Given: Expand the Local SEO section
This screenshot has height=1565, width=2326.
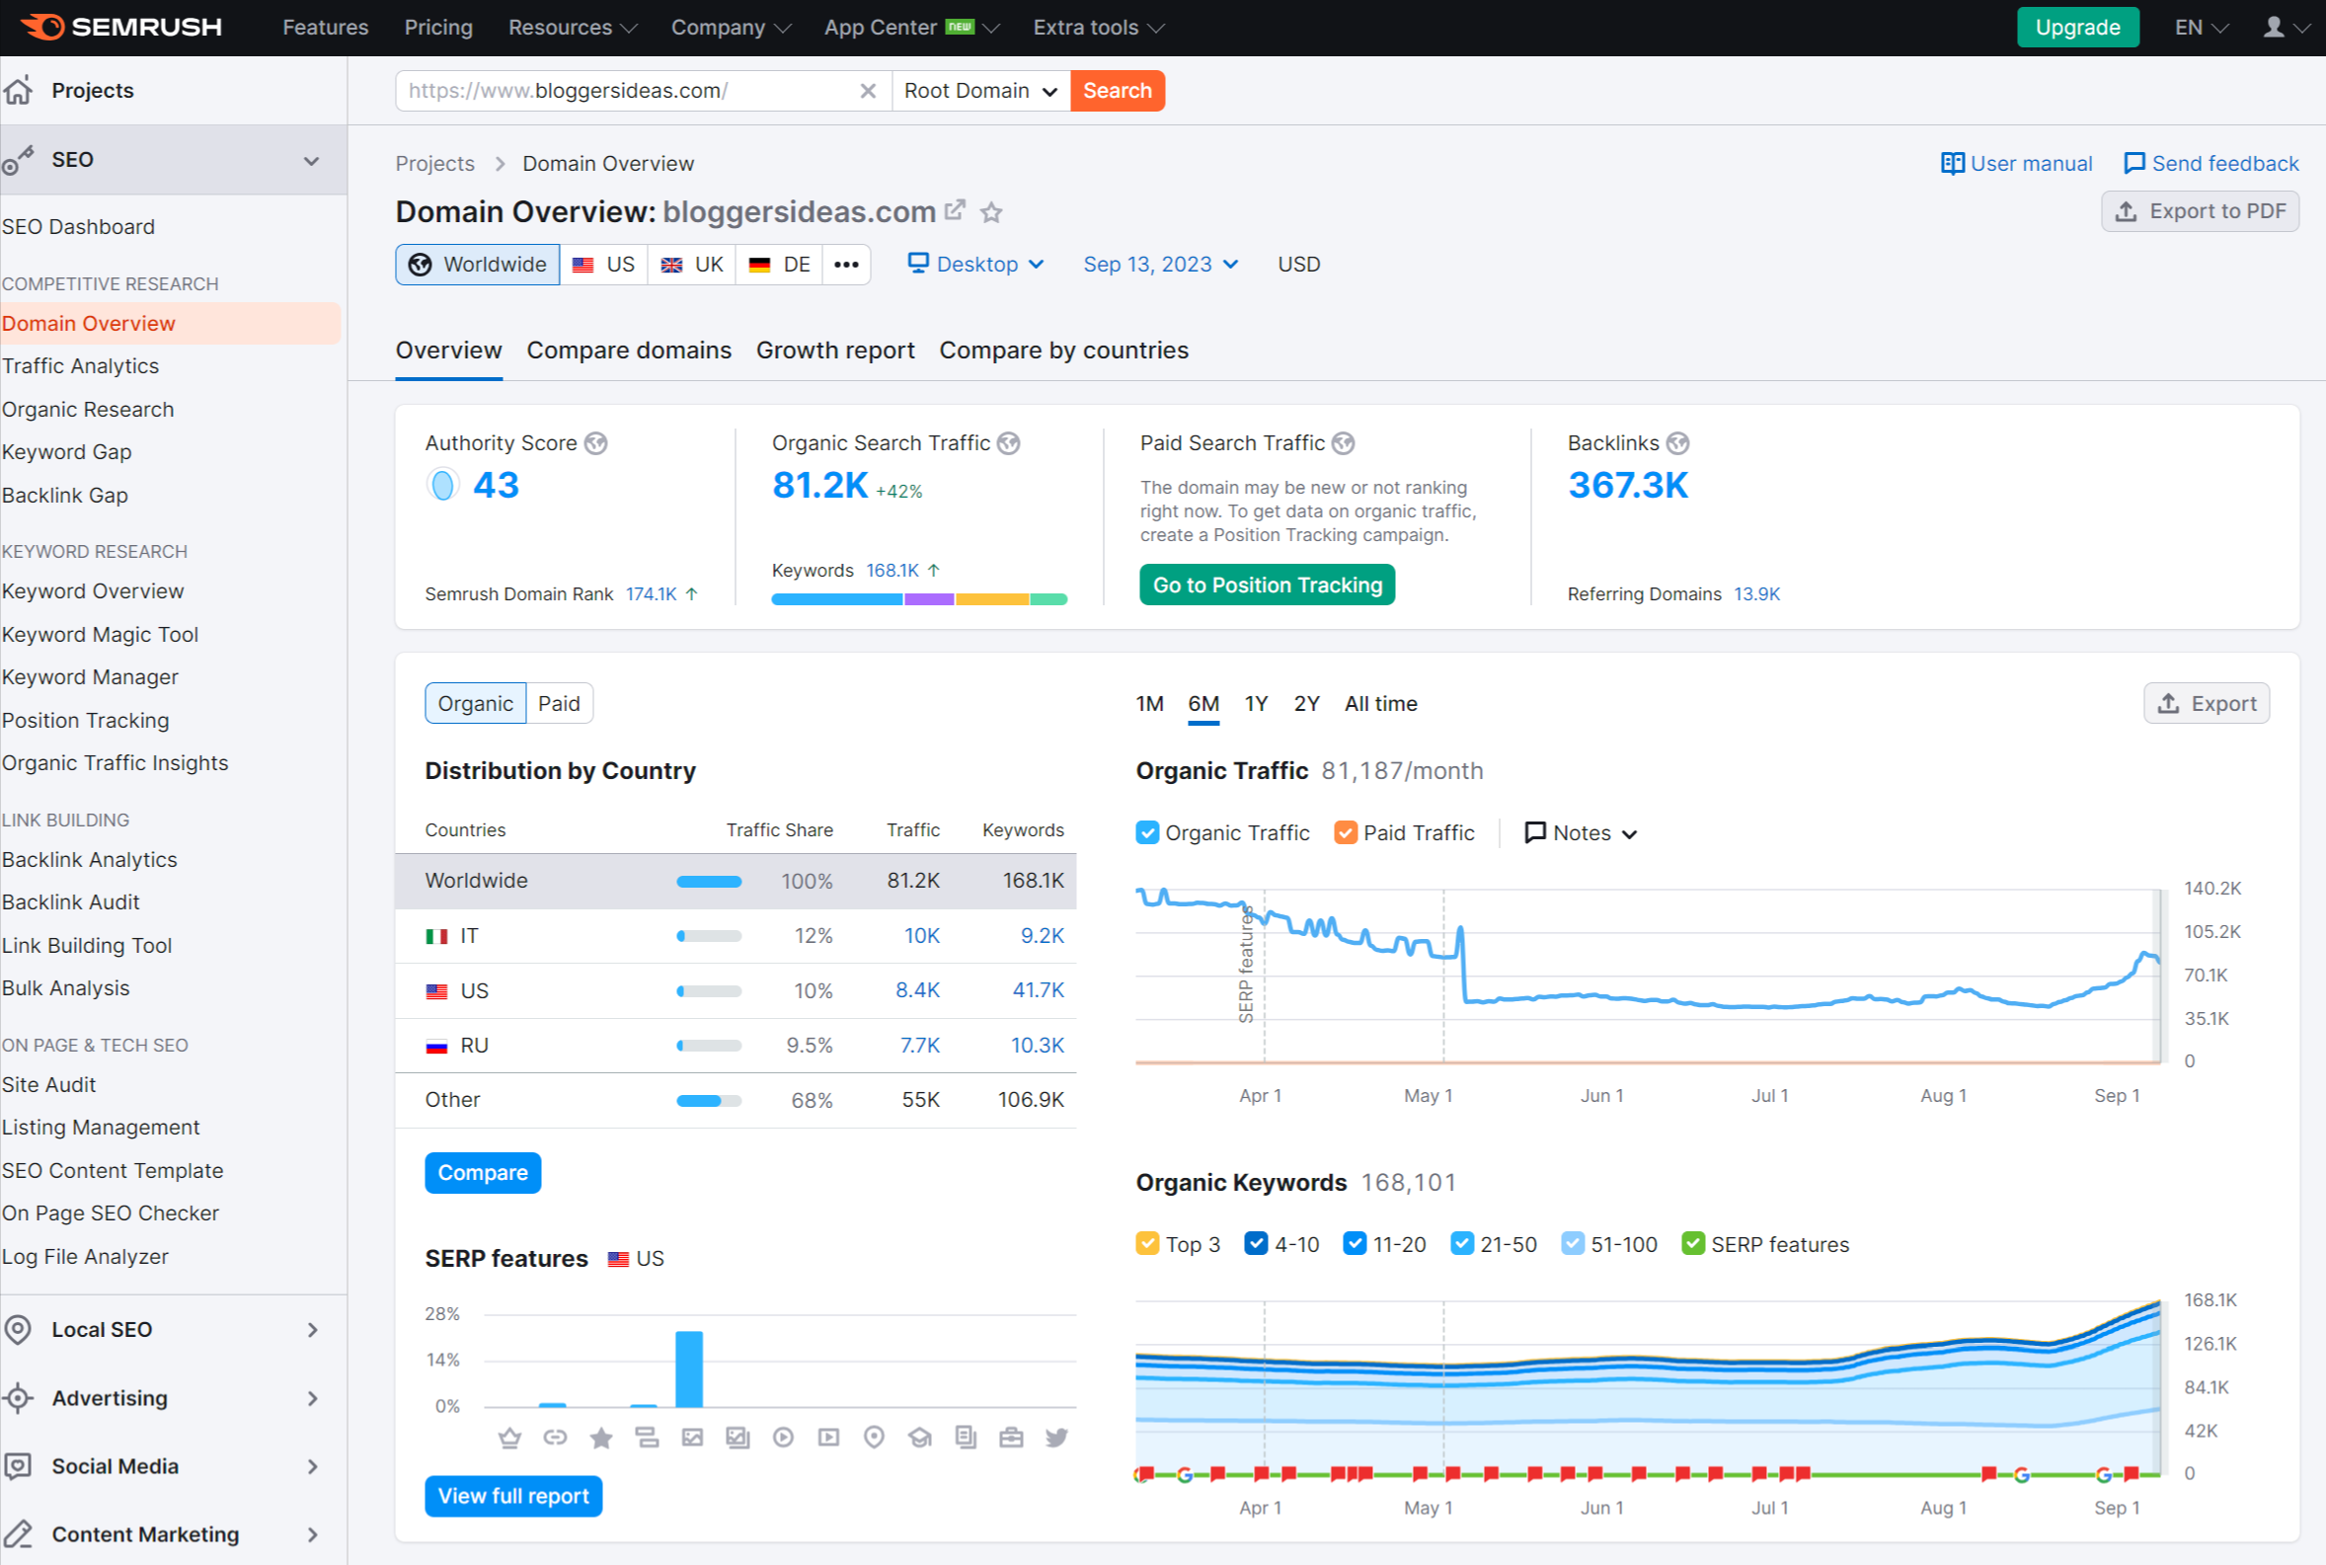Looking at the screenshot, I should pos(312,1329).
